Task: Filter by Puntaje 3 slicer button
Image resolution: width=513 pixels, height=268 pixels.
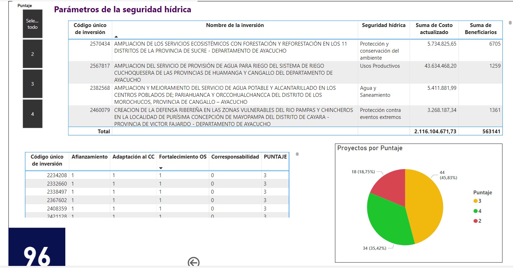Action: [33, 84]
